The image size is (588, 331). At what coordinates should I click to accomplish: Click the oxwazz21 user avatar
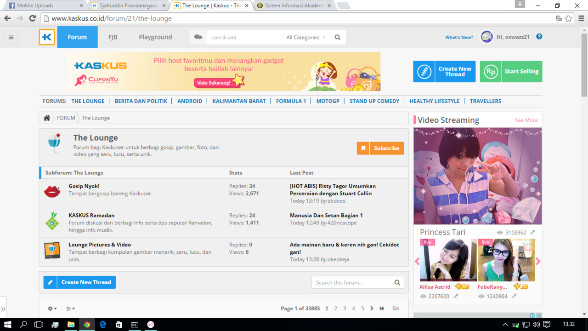486,37
